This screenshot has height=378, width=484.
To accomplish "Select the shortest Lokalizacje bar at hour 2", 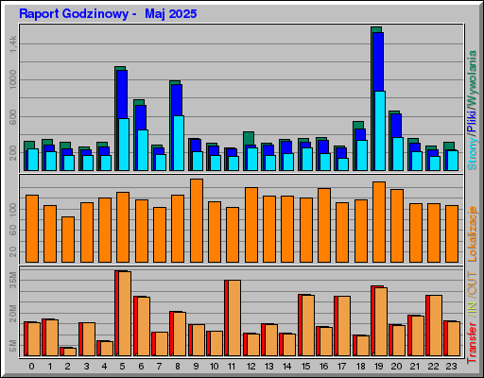I will [68, 239].
